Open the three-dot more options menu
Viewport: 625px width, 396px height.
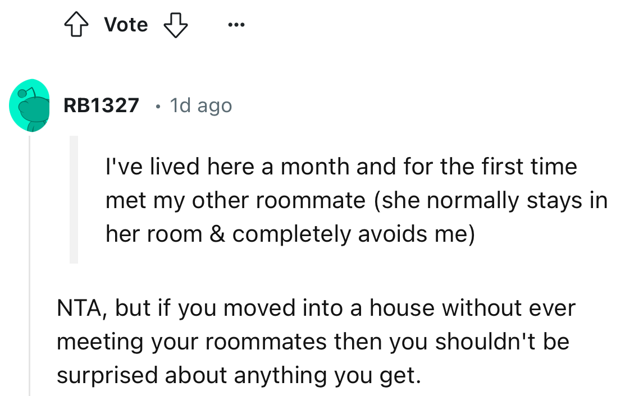pyautogui.click(x=236, y=25)
